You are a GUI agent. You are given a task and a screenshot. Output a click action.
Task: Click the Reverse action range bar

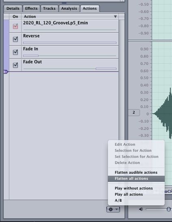70,43
